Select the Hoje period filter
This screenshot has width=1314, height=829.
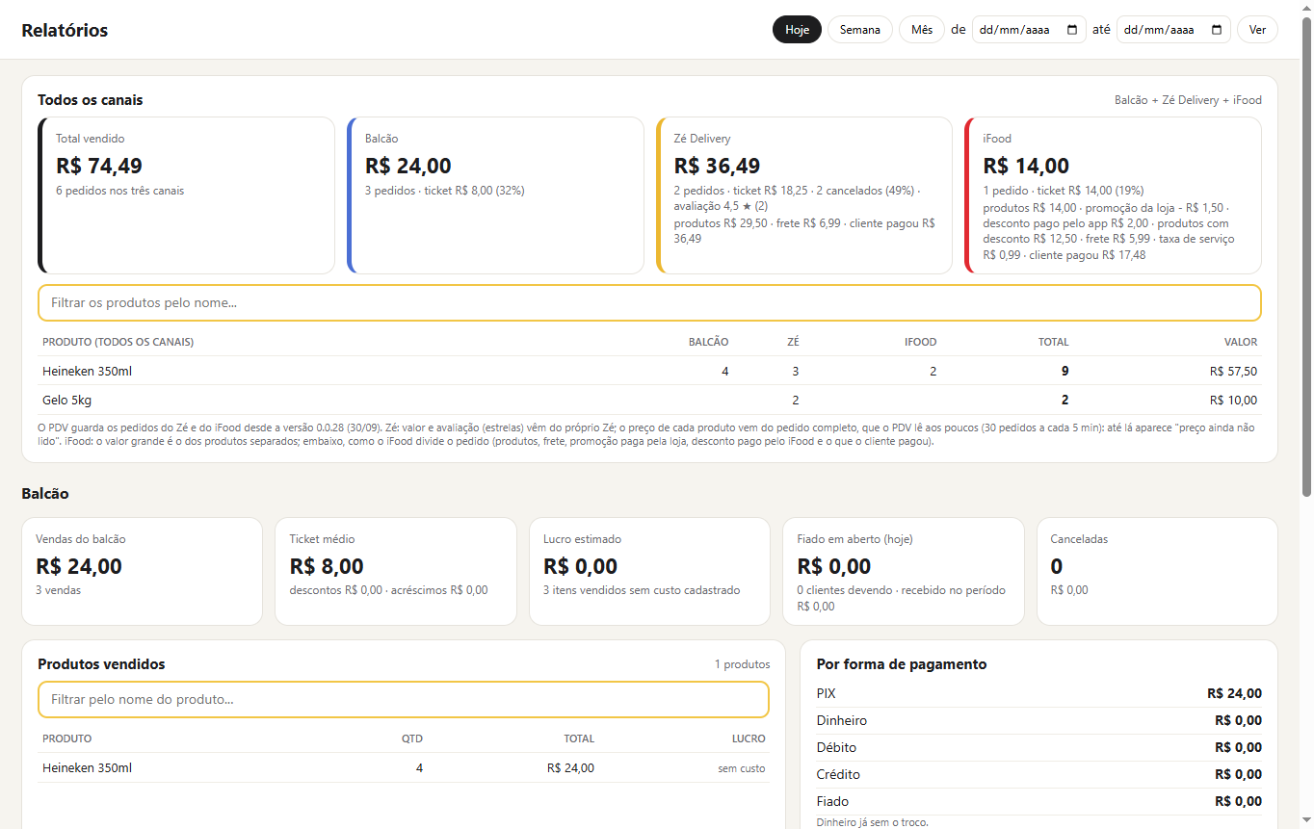coord(797,30)
